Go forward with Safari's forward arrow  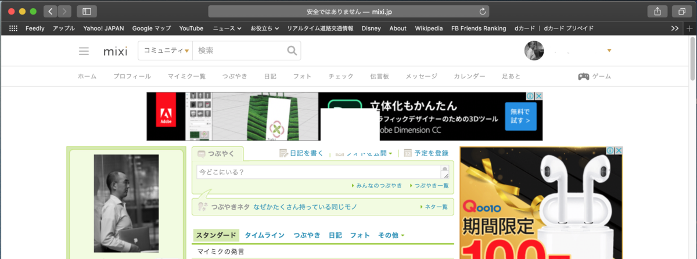pos(64,11)
